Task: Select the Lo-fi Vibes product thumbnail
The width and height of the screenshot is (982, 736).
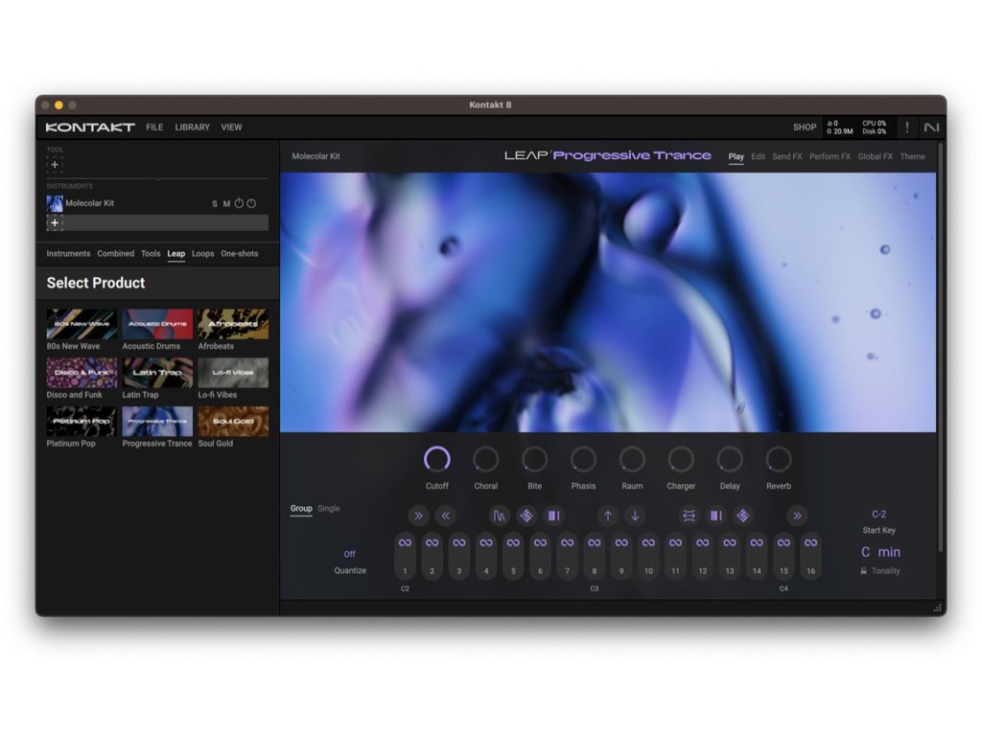Action: 233,373
